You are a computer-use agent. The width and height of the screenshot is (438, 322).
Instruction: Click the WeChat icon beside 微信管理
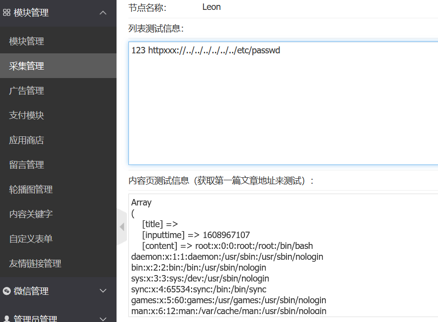click(x=7, y=291)
